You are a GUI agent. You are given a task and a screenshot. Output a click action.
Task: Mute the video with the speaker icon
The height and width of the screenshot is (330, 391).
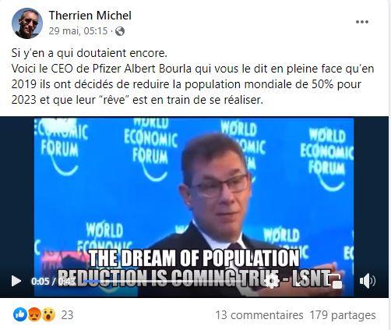368,281
